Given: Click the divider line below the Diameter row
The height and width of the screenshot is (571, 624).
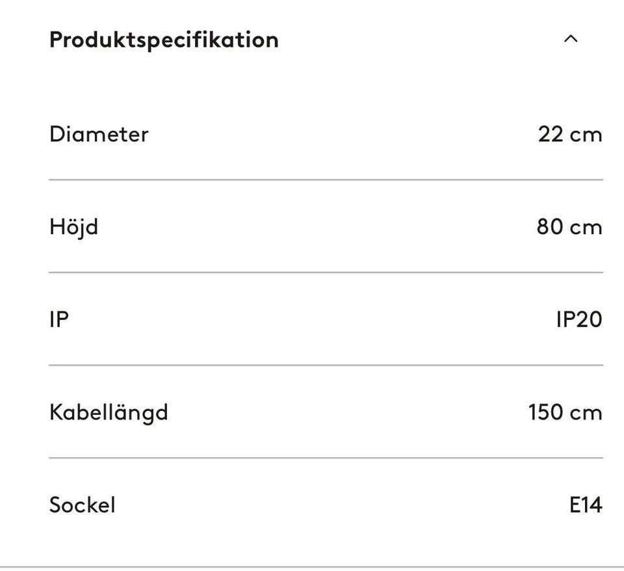Looking at the screenshot, I should (x=326, y=179).
